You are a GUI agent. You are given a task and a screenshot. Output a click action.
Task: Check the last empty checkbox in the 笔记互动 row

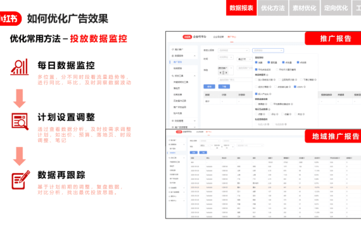[x=296, y=114]
